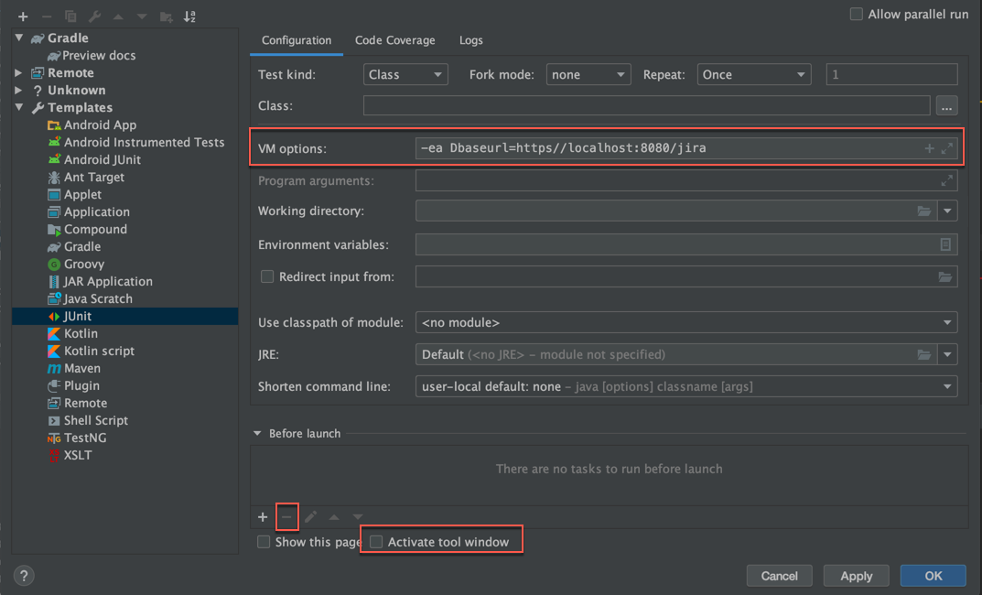The width and height of the screenshot is (982, 595).
Task: Toggle Activate tool window checkbox
Action: tap(376, 542)
